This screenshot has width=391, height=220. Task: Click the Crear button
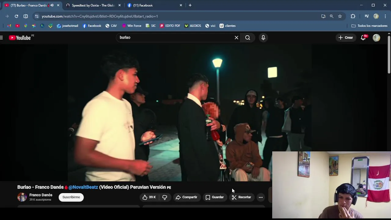click(345, 38)
